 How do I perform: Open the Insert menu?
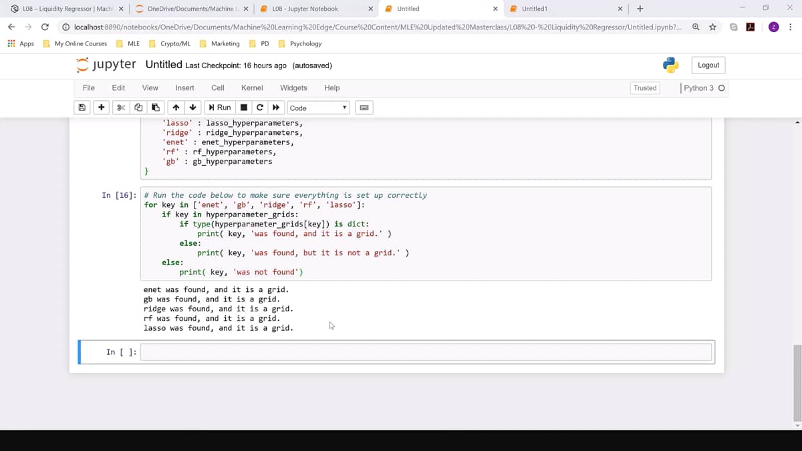coord(184,88)
